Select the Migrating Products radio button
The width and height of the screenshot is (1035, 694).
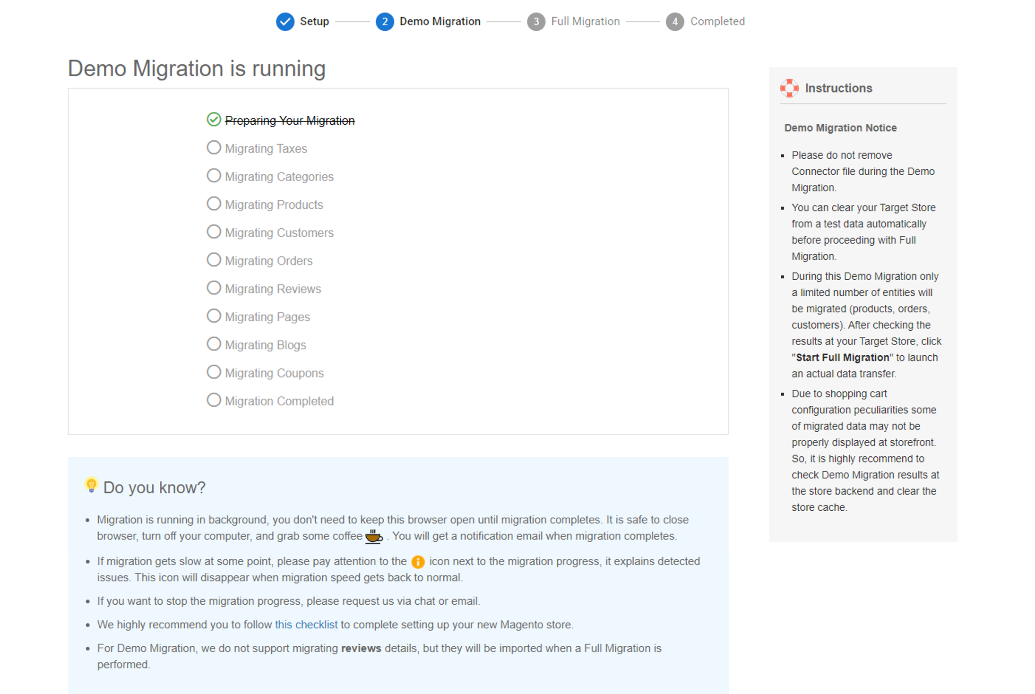coord(214,204)
